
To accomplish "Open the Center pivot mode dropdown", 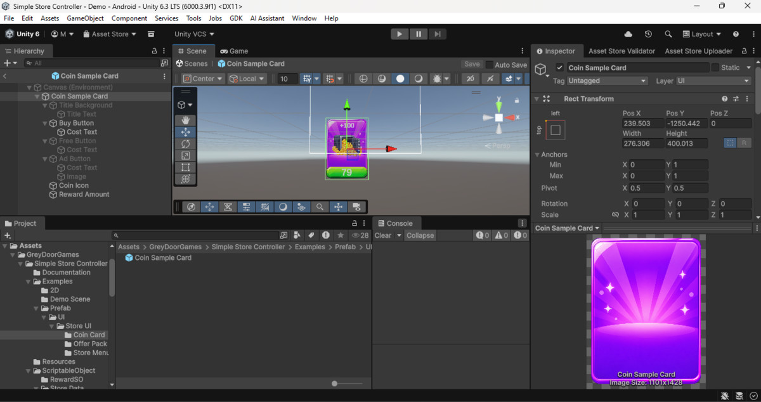I will pos(203,79).
